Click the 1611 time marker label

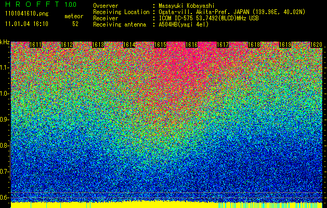tap(36, 45)
